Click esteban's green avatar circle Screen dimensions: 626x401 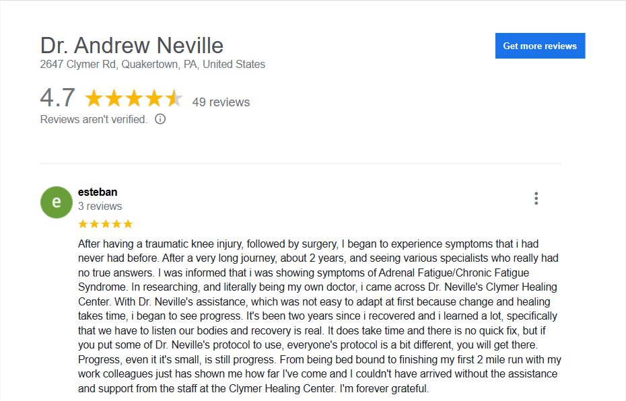57,203
